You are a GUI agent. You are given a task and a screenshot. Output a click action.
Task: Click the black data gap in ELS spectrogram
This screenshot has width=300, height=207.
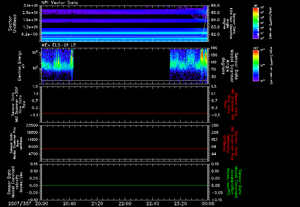pyautogui.click(x=122, y=64)
